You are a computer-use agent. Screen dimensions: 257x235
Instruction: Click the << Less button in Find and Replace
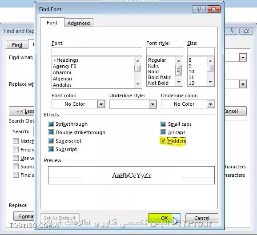point(22,111)
